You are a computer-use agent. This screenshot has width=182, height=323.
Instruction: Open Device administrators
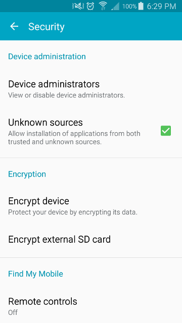coord(91,89)
